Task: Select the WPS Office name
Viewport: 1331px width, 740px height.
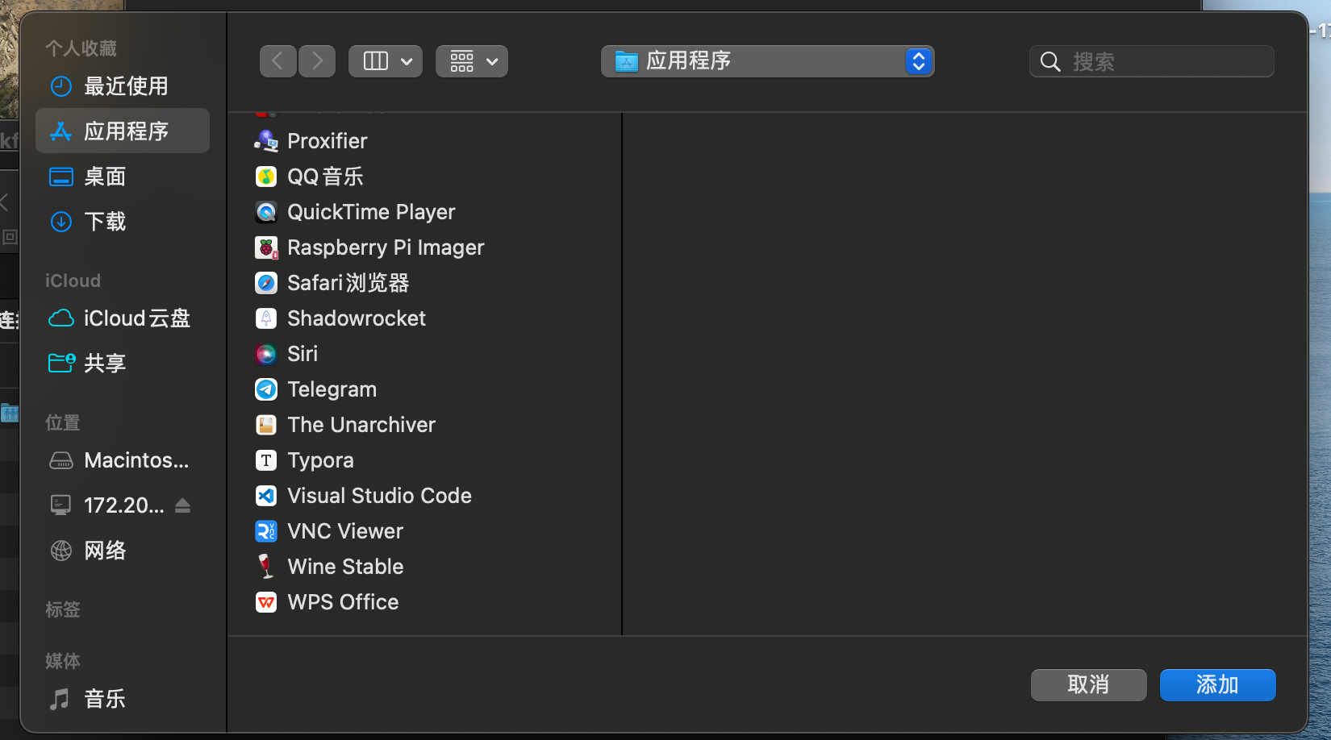Action: tap(344, 602)
